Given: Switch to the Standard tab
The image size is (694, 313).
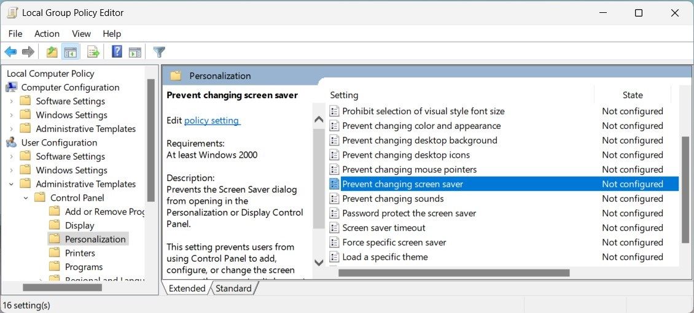Looking at the screenshot, I should (233, 288).
